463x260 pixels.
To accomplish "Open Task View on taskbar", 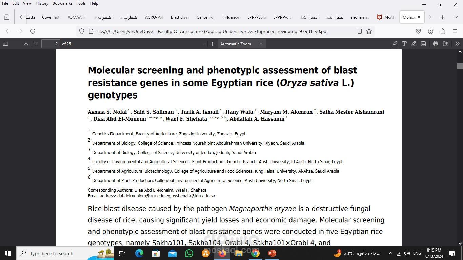I will click(x=122, y=253).
